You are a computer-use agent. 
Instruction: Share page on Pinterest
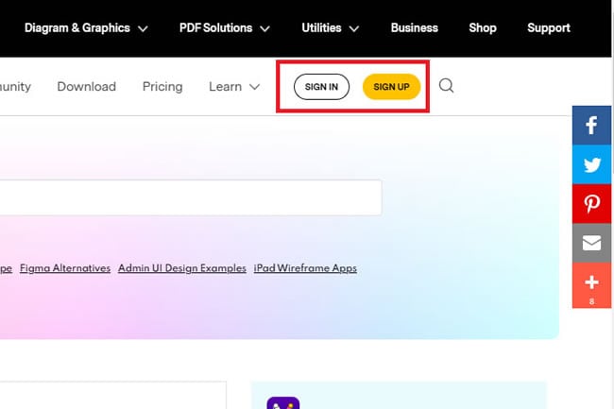click(592, 204)
